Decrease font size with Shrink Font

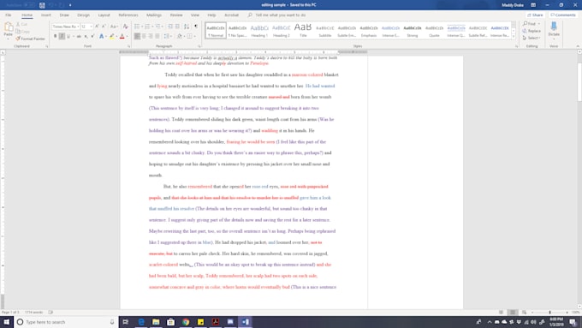(x=104, y=27)
